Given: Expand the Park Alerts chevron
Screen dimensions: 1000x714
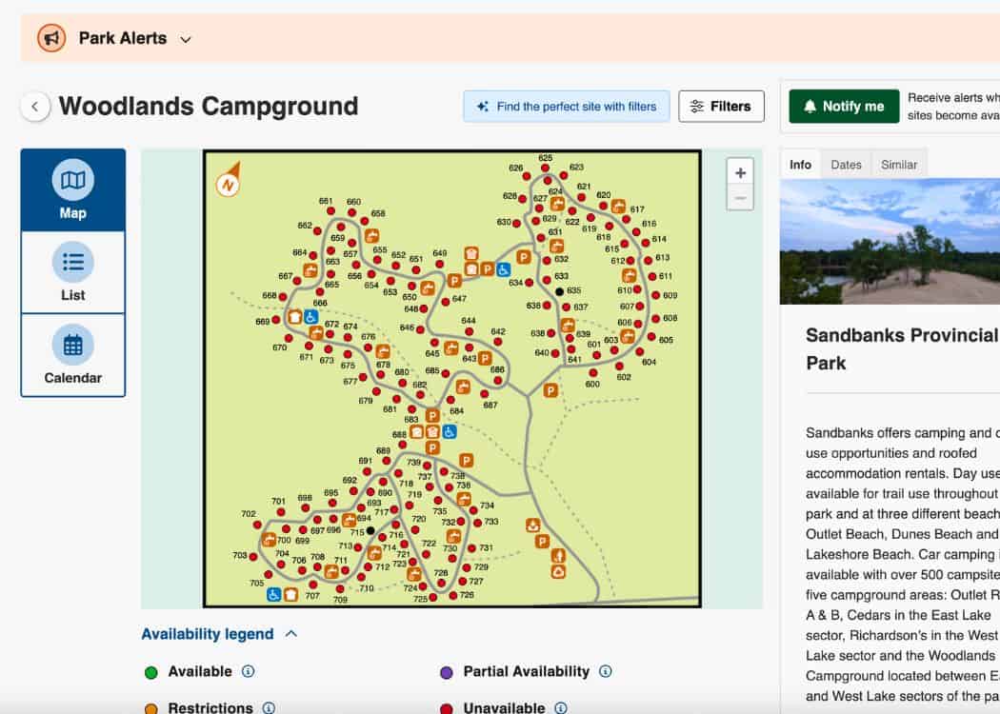Looking at the screenshot, I should (186, 40).
